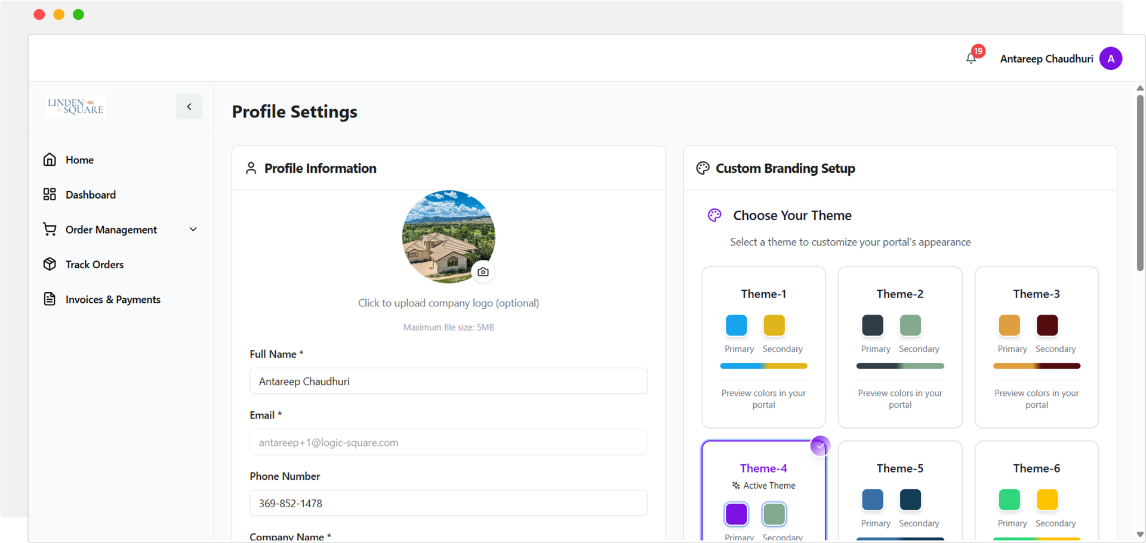Click the Full Name input field
The width and height of the screenshot is (1146, 543).
448,381
